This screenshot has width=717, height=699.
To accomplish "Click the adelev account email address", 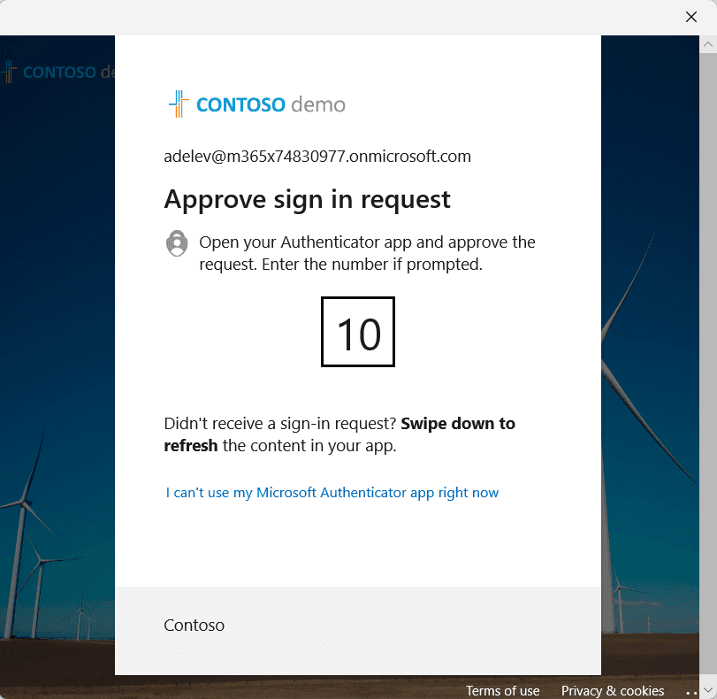I will pyautogui.click(x=317, y=157).
